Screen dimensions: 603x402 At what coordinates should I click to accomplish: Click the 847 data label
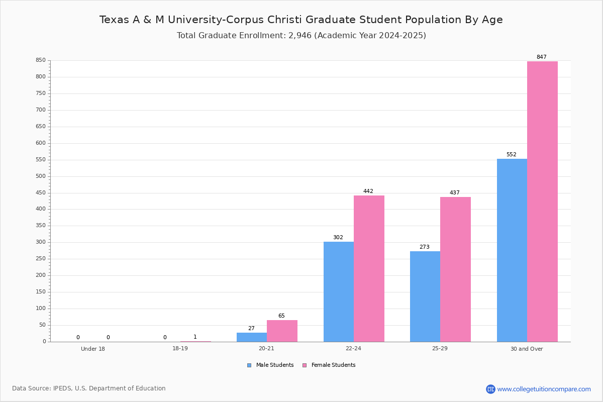pyautogui.click(x=542, y=57)
